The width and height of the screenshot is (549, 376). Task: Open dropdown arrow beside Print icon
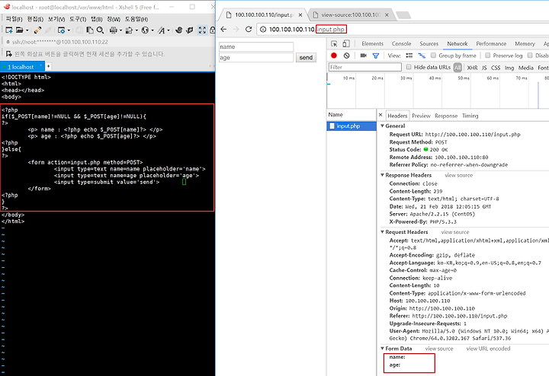pos(120,30)
